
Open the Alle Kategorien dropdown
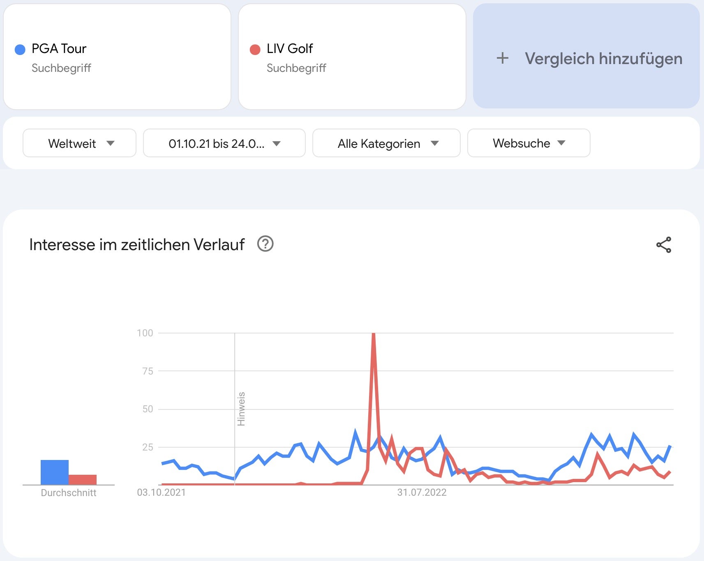[x=386, y=143]
